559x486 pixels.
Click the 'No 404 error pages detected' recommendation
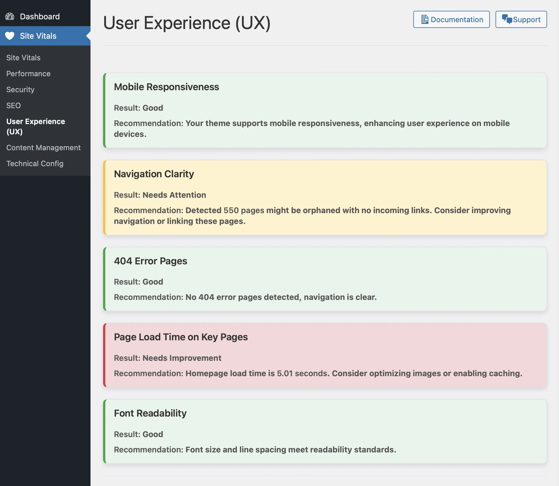(245, 297)
